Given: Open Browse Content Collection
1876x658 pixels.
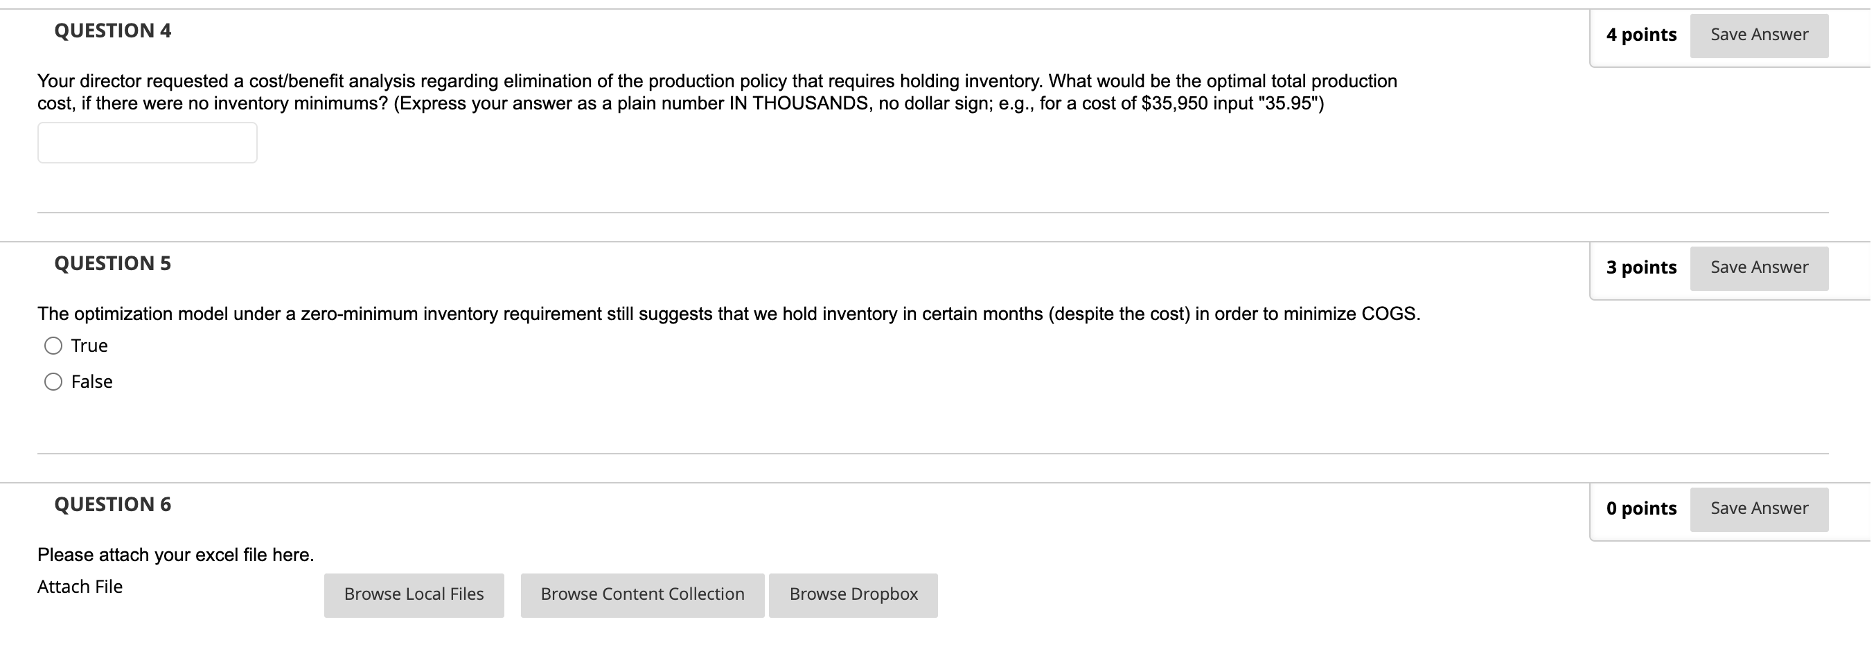Looking at the screenshot, I should tap(642, 594).
